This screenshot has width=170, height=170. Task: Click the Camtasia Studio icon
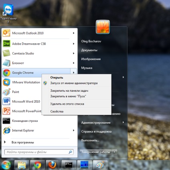pyautogui.click(x=6, y=53)
